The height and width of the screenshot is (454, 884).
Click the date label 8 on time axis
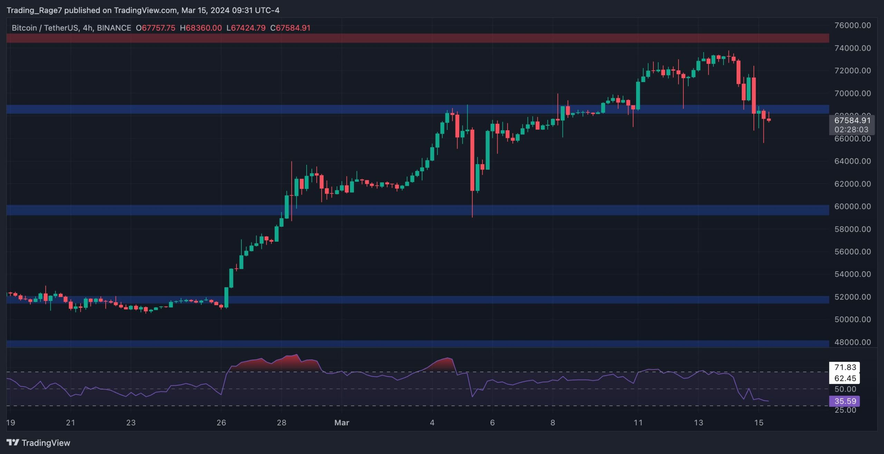pyautogui.click(x=553, y=423)
